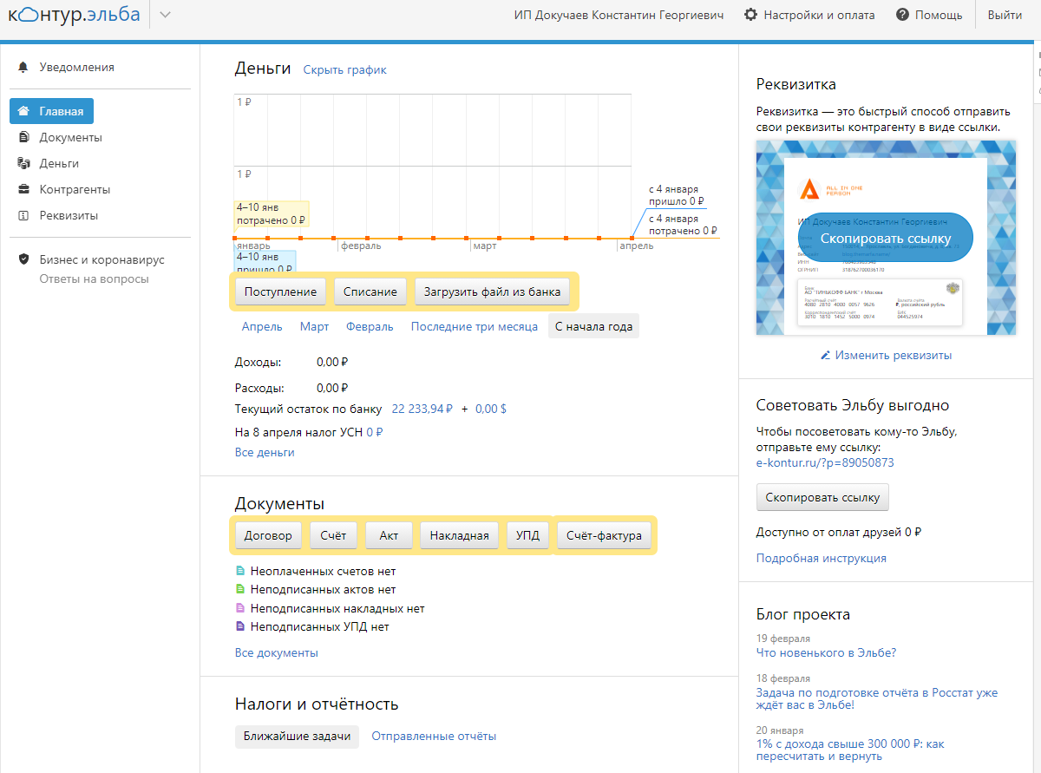Open blog post about Росстат report task
Image resolution: width=1041 pixels, height=773 pixels.
tap(877, 699)
